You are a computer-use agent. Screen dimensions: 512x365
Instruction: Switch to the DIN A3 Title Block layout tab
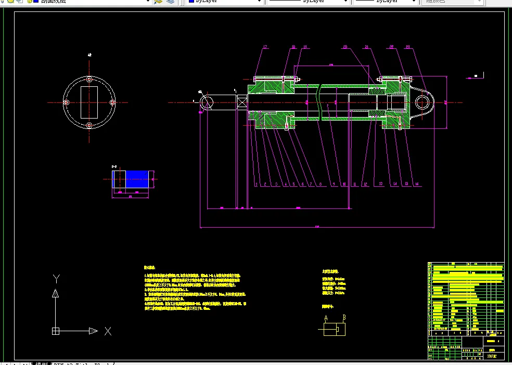(x=83, y=363)
